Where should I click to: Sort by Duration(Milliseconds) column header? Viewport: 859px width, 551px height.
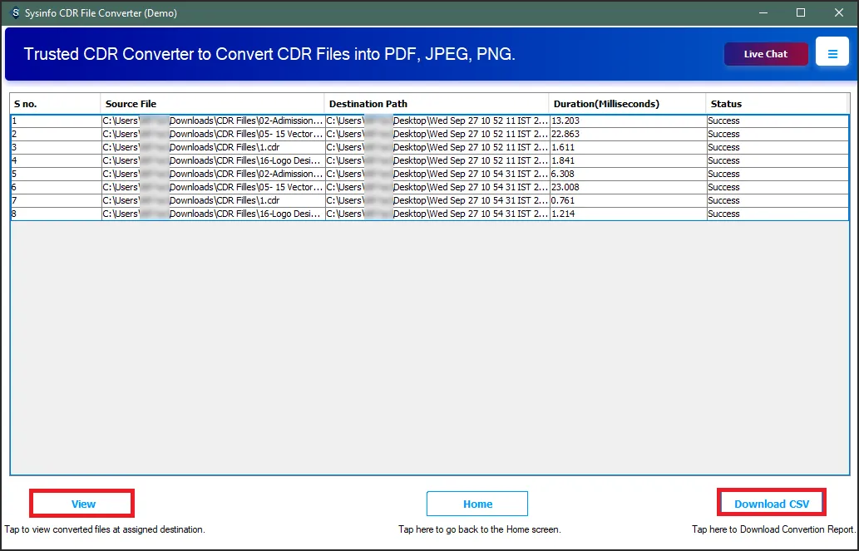(x=627, y=104)
